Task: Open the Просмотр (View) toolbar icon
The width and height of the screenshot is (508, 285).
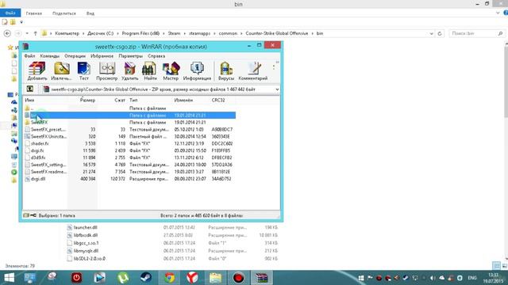Action: pos(106,71)
